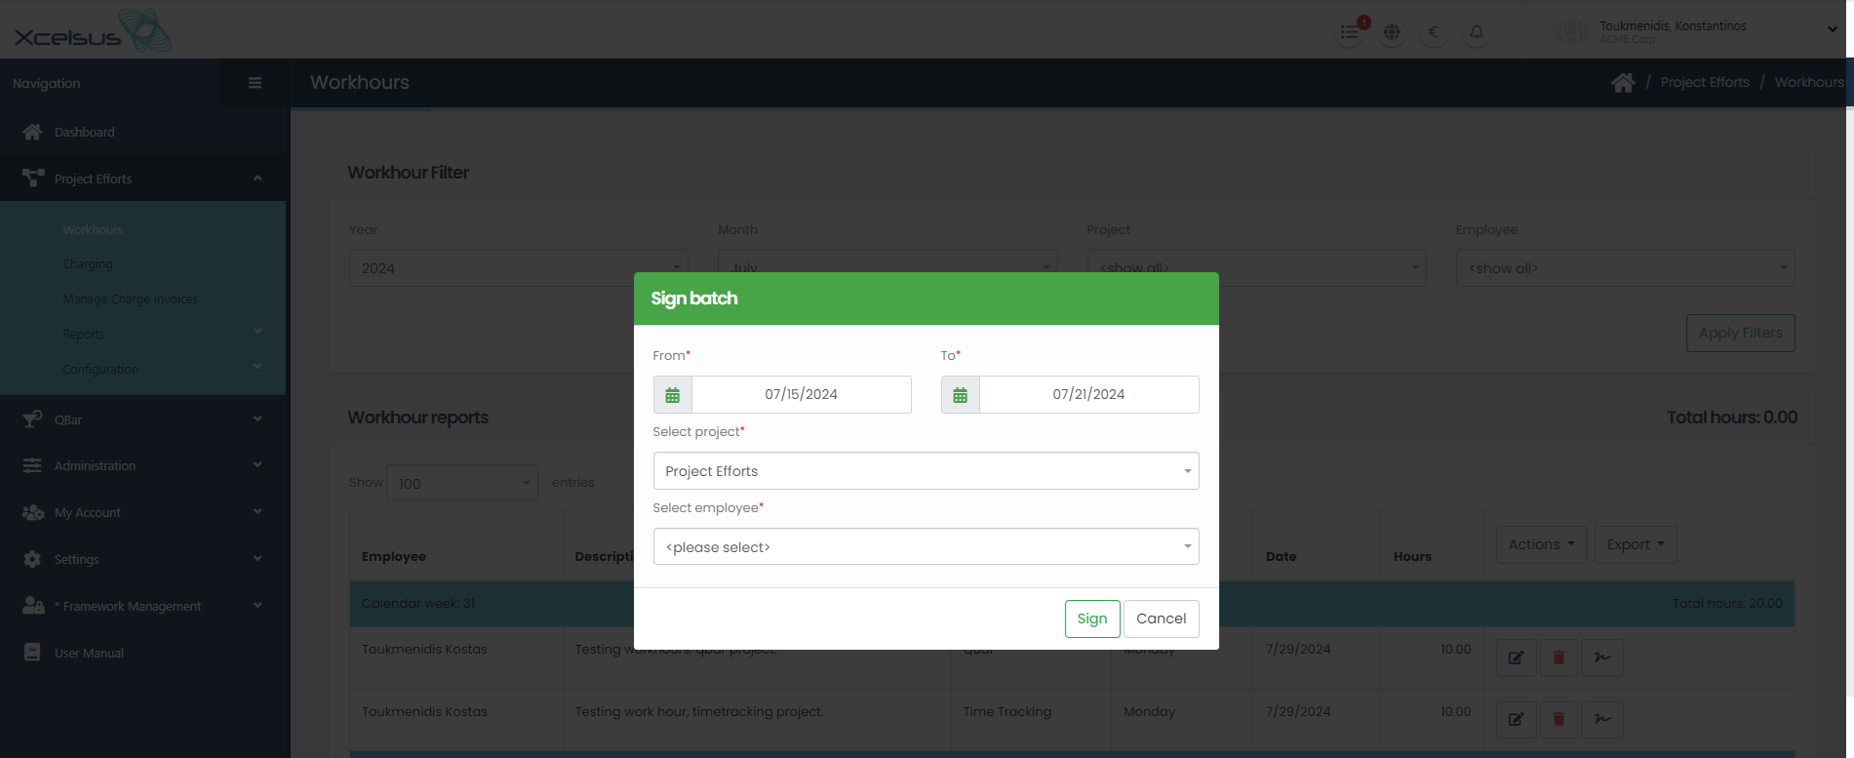This screenshot has height=758, width=1854.
Task: Open the Select project dropdown
Action: click(926, 471)
